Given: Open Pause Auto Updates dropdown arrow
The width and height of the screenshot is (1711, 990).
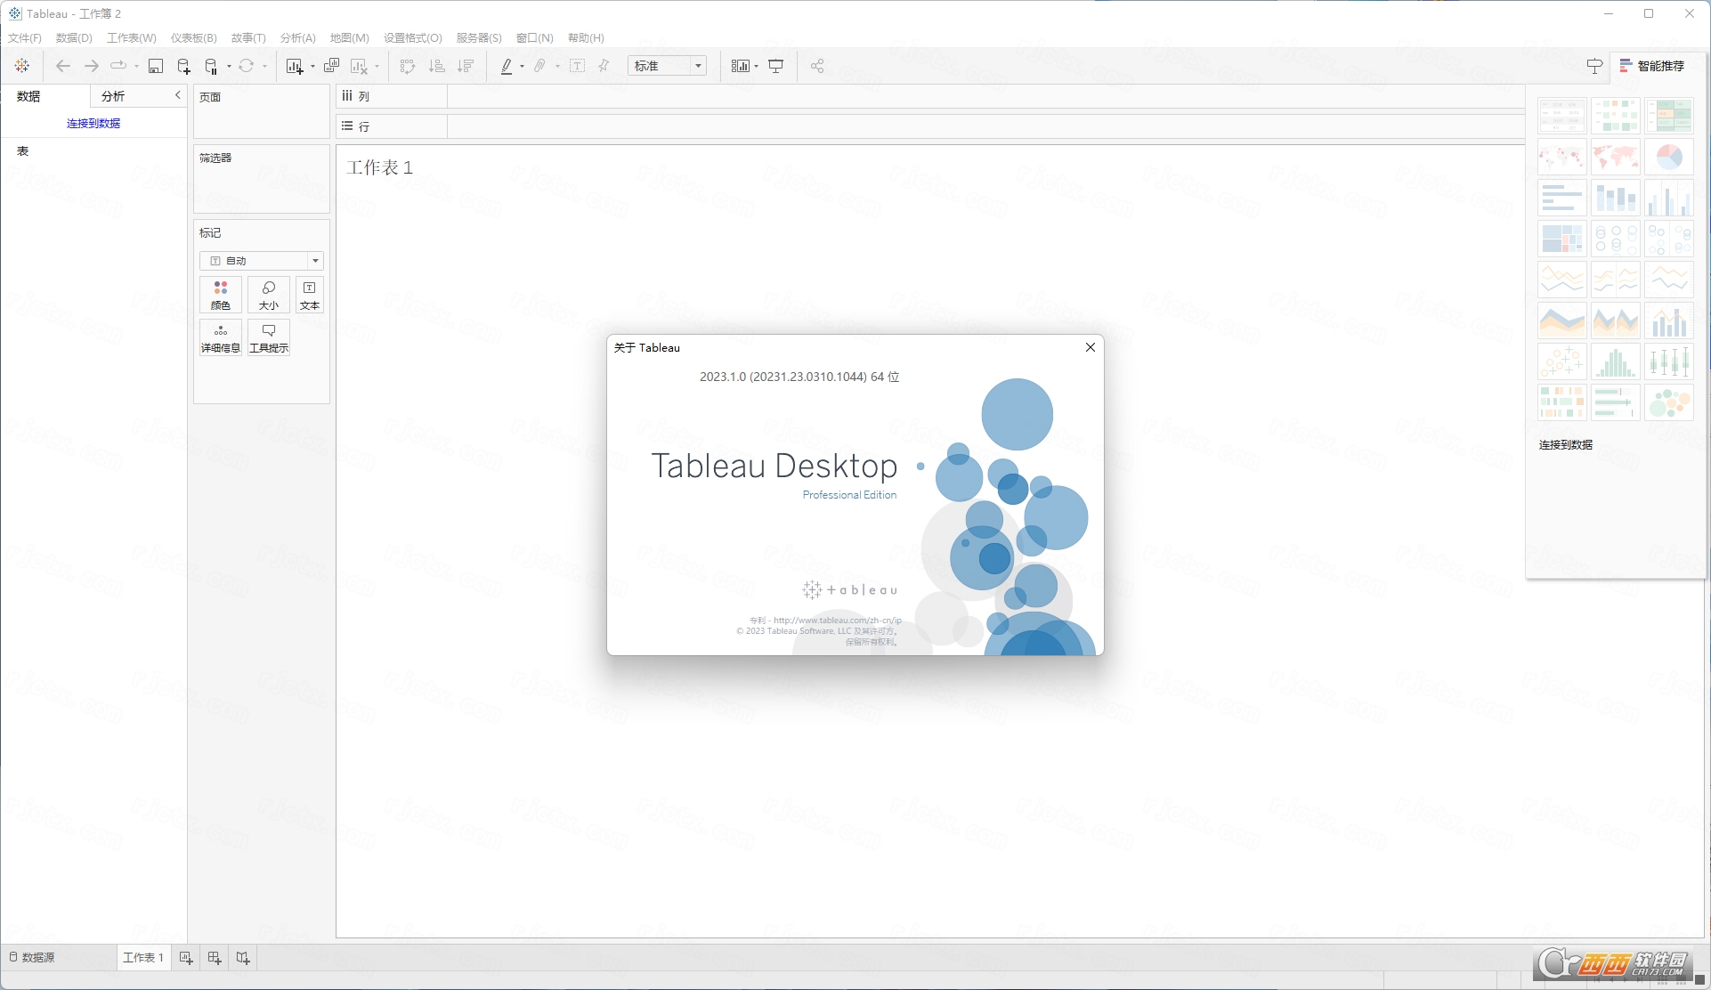Looking at the screenshot, I should [229, 66].
